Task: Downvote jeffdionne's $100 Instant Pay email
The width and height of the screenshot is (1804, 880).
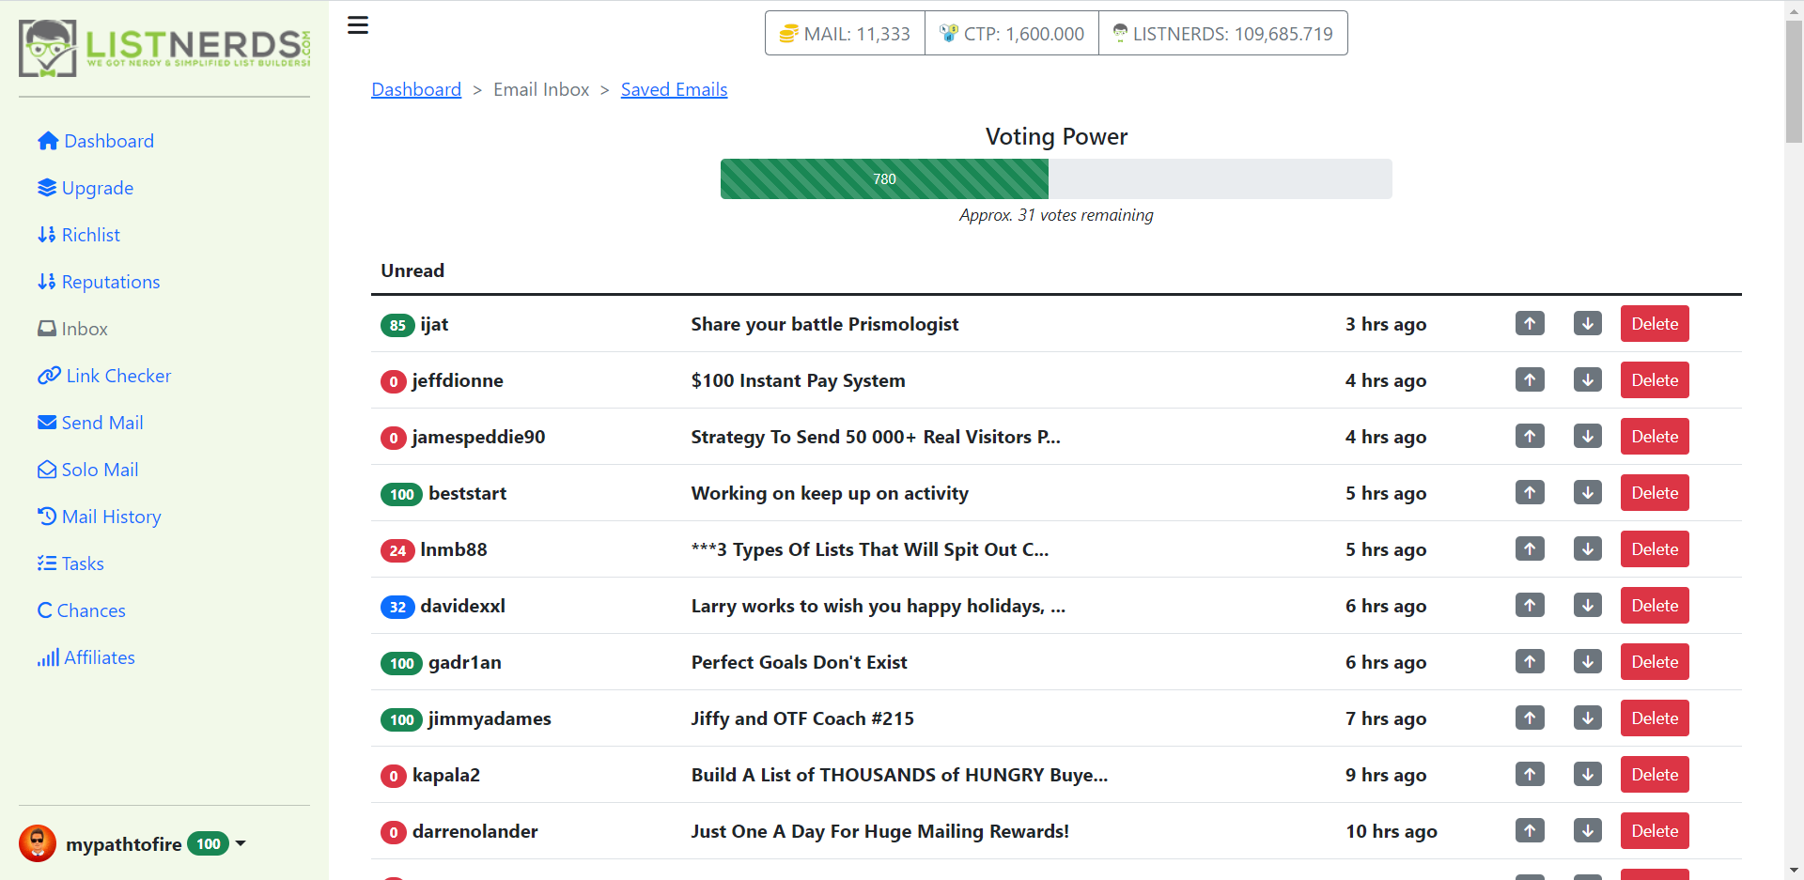Action: click(1588, 380)
